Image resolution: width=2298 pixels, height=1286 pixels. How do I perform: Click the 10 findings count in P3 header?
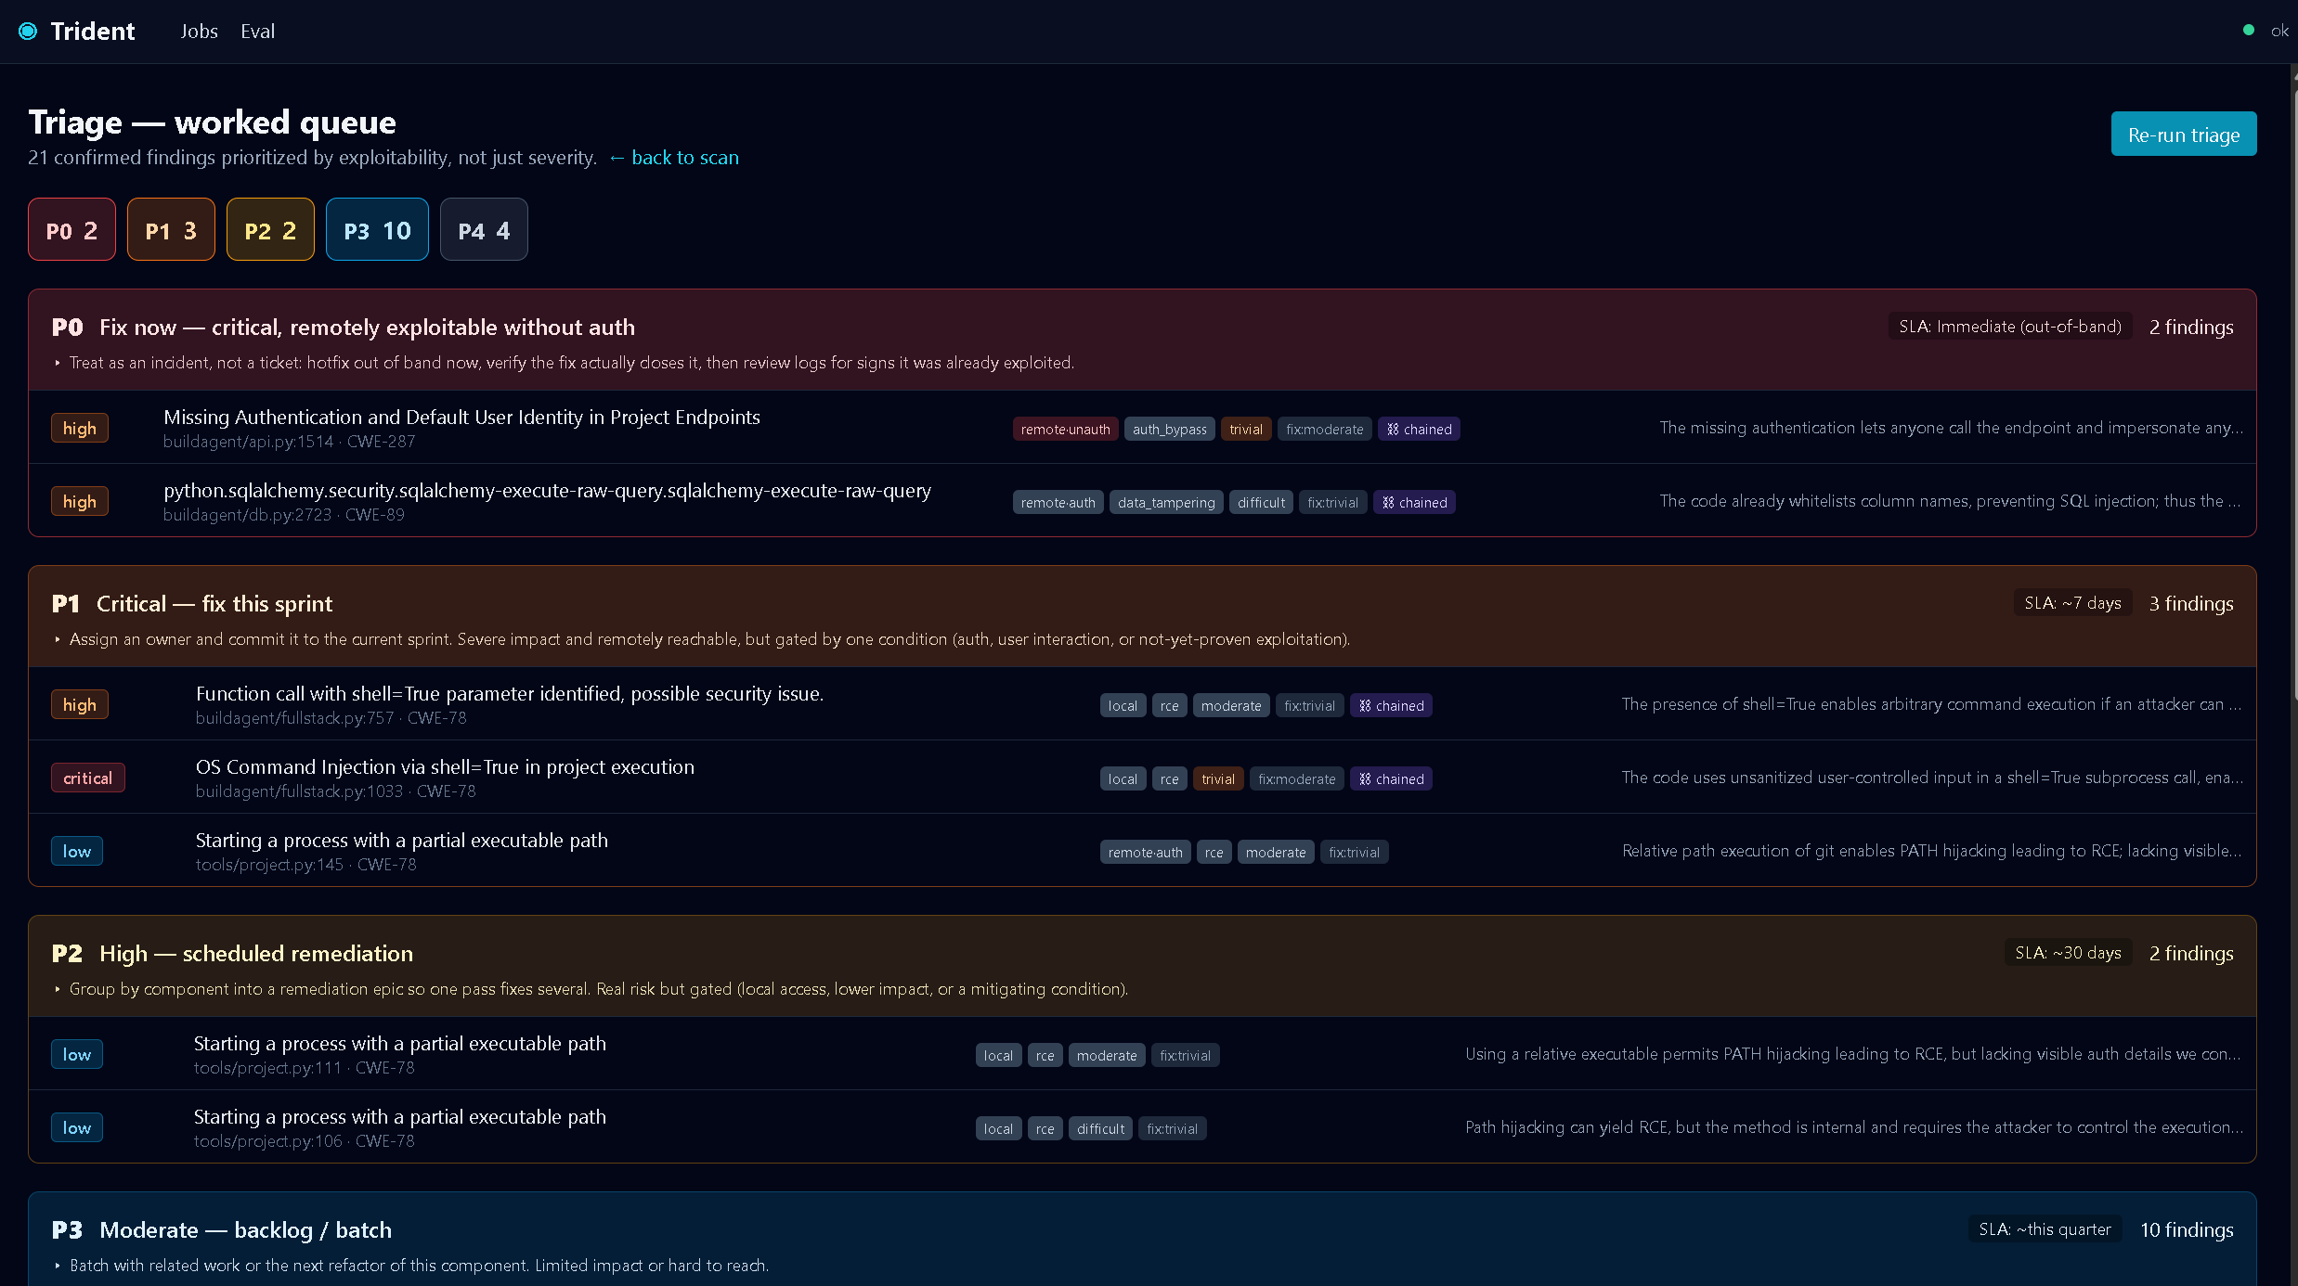[x=2187, y=1230]
